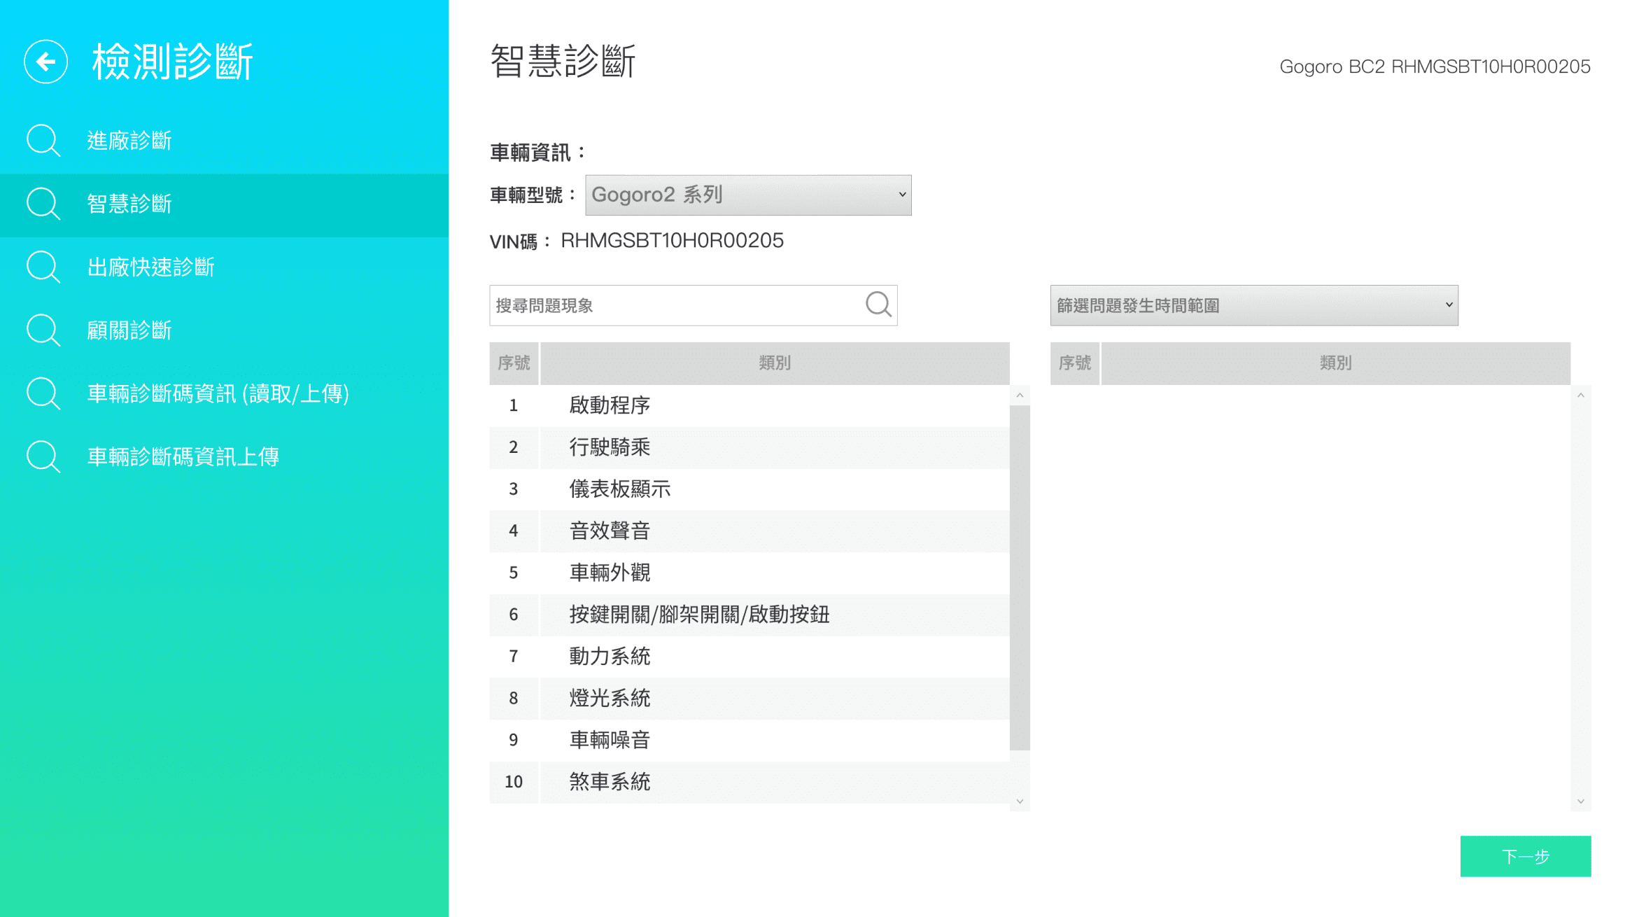Screen dimensions: 1632x917
Task: Click the back arrow icon
Action: click(x=45, y=62)
